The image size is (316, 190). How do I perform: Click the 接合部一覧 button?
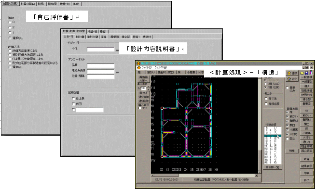(x=272, y=167)
